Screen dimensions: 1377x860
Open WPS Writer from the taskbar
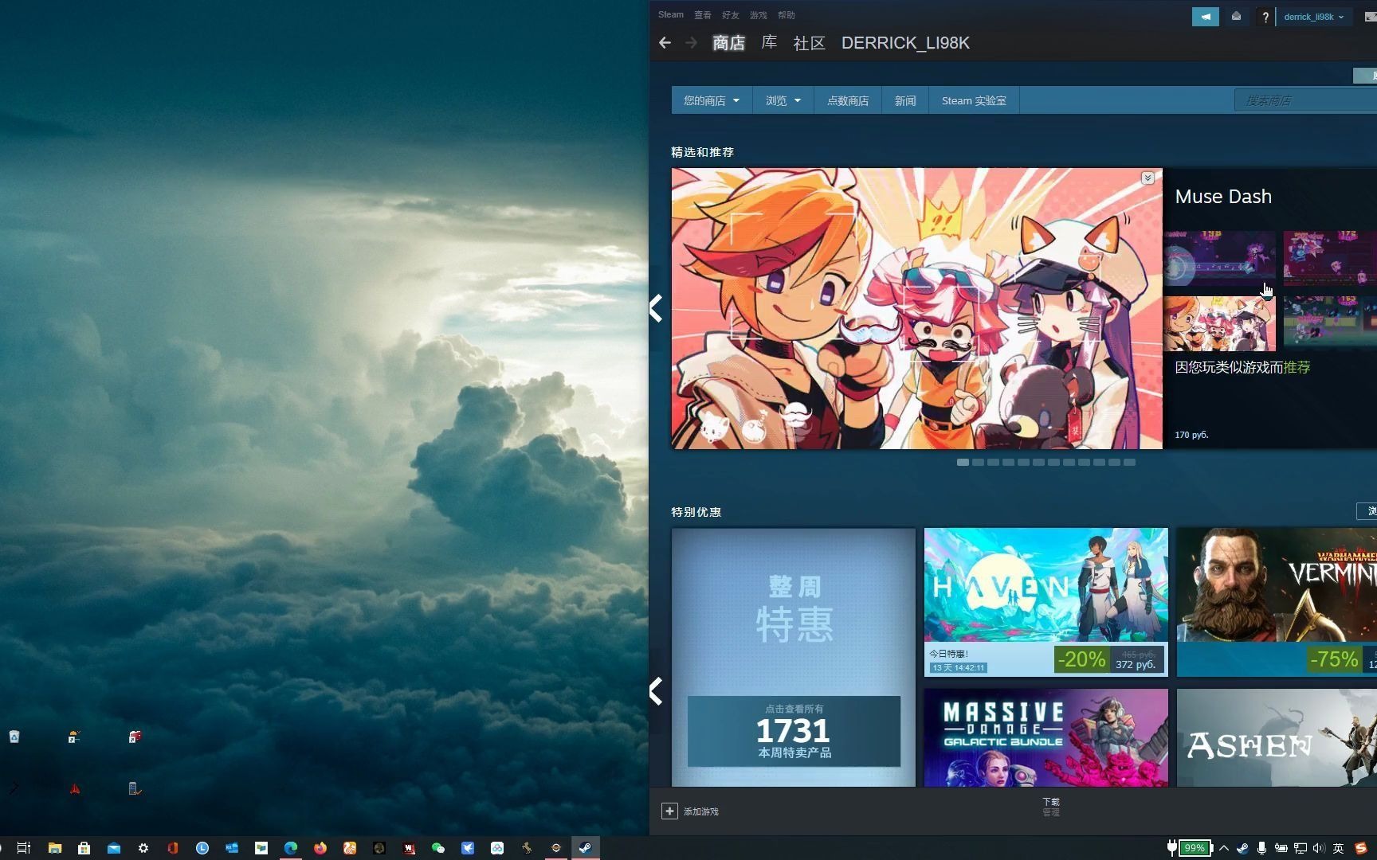coord(409,848)
